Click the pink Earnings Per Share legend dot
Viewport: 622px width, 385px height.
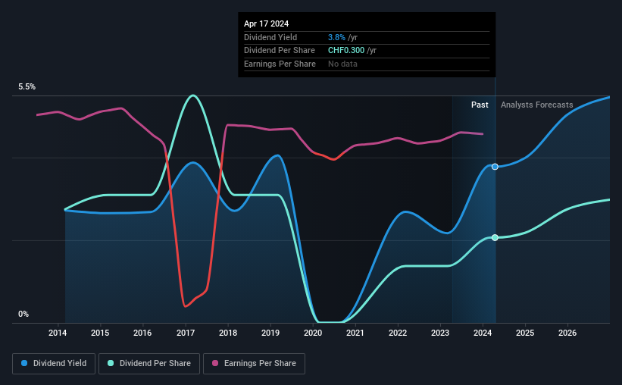[x=215, y=363]
